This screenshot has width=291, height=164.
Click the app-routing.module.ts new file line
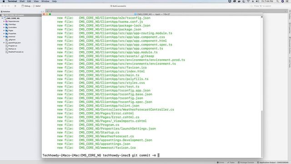pyautogui.click(x=115, y=33)
